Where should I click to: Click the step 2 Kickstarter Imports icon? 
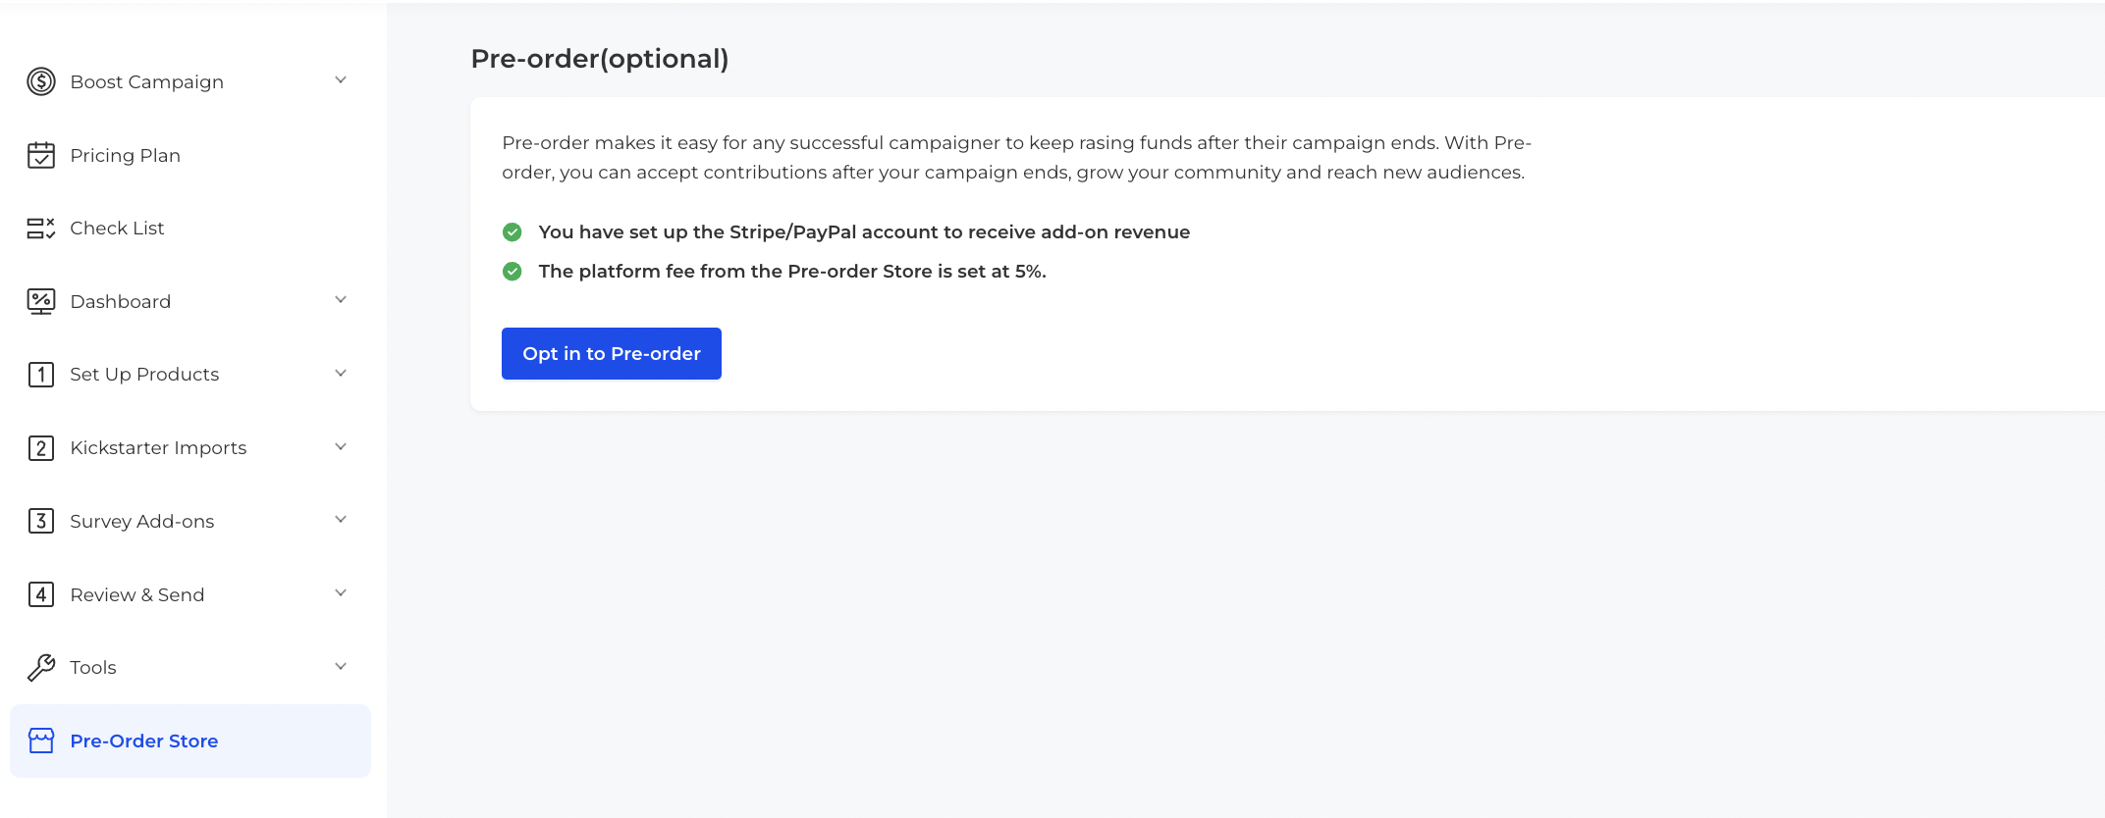tap(41, 448)
